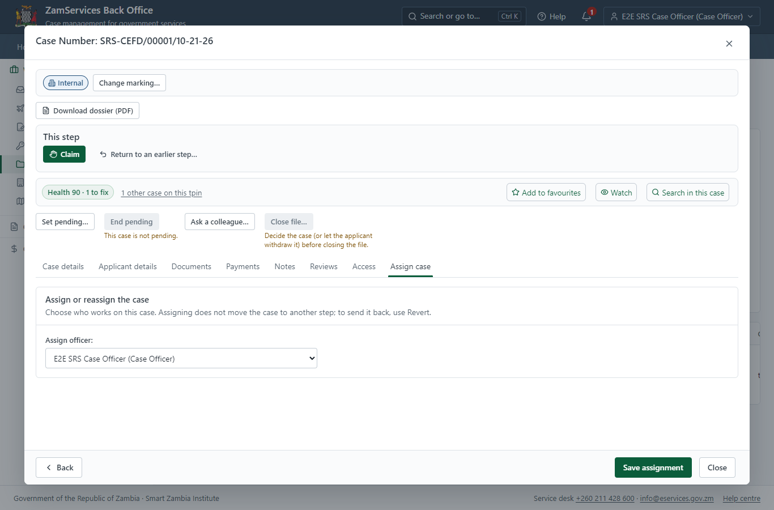Open the notifications bell
Viewport: 774px width, 510px height.
click(586, 16)
